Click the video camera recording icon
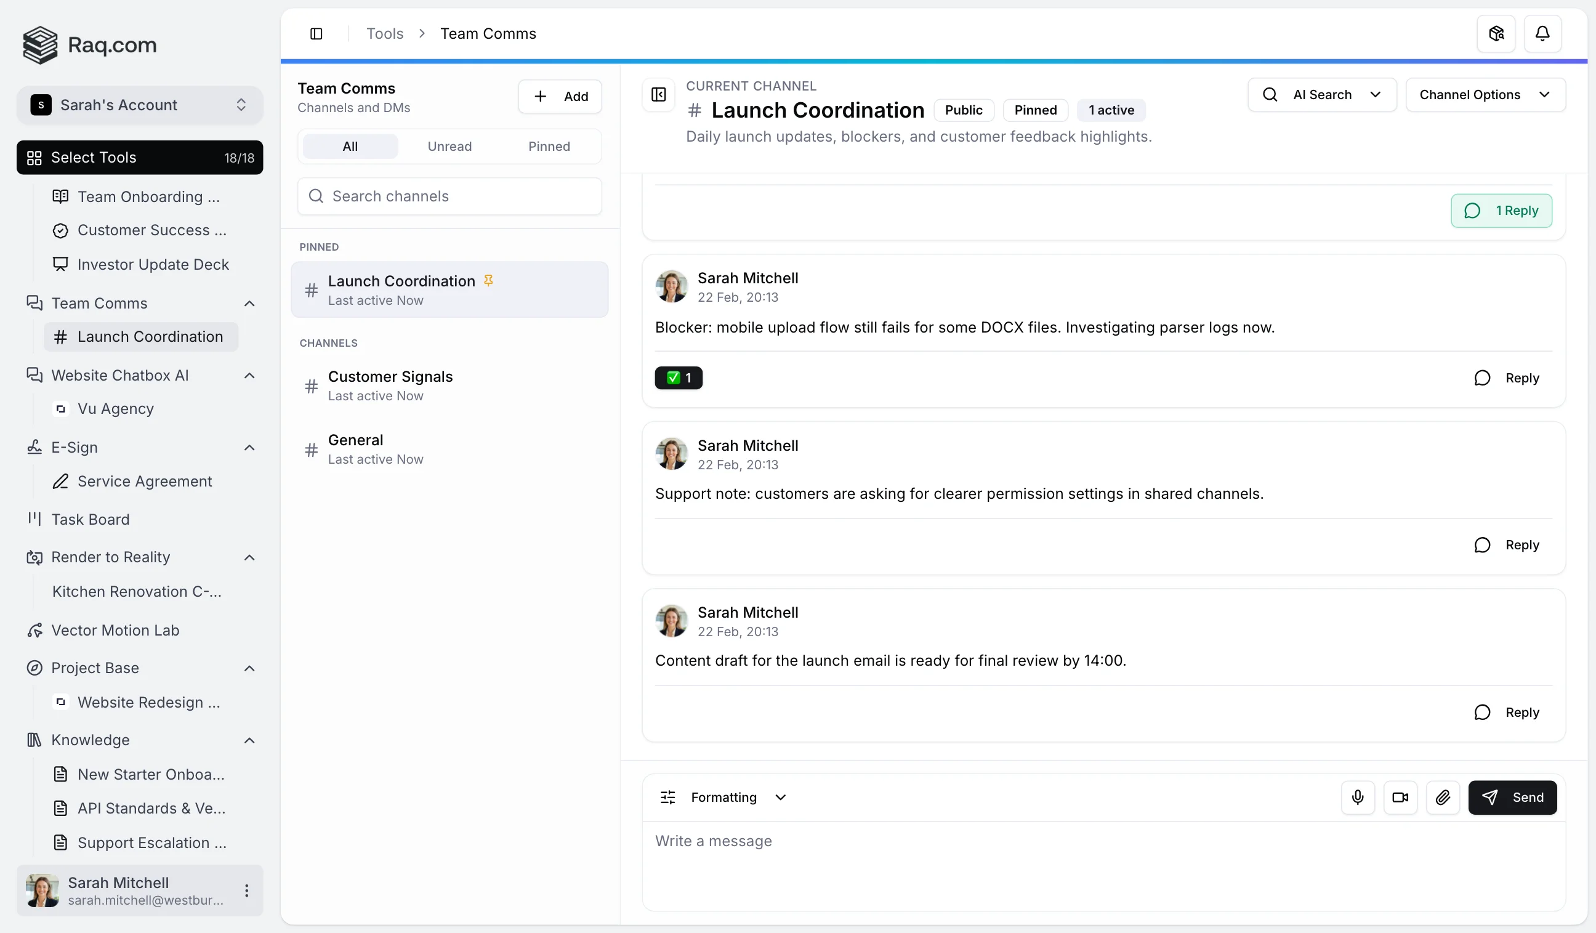 [x=1400, y=797]
